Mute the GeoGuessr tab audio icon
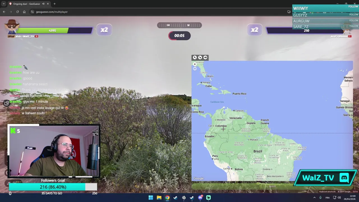 (43, 4)
